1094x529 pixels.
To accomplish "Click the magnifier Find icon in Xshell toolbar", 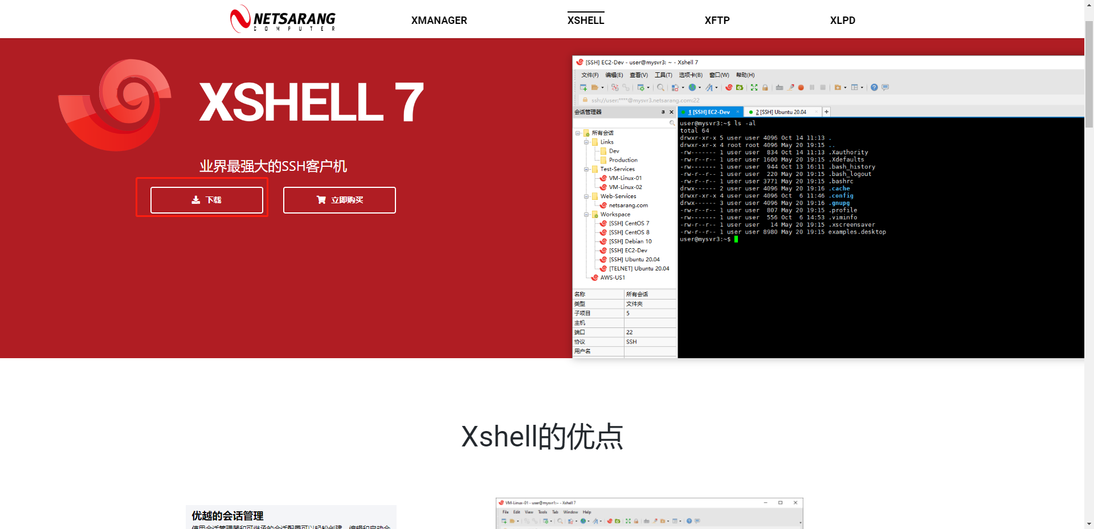I will click(660, 87).
